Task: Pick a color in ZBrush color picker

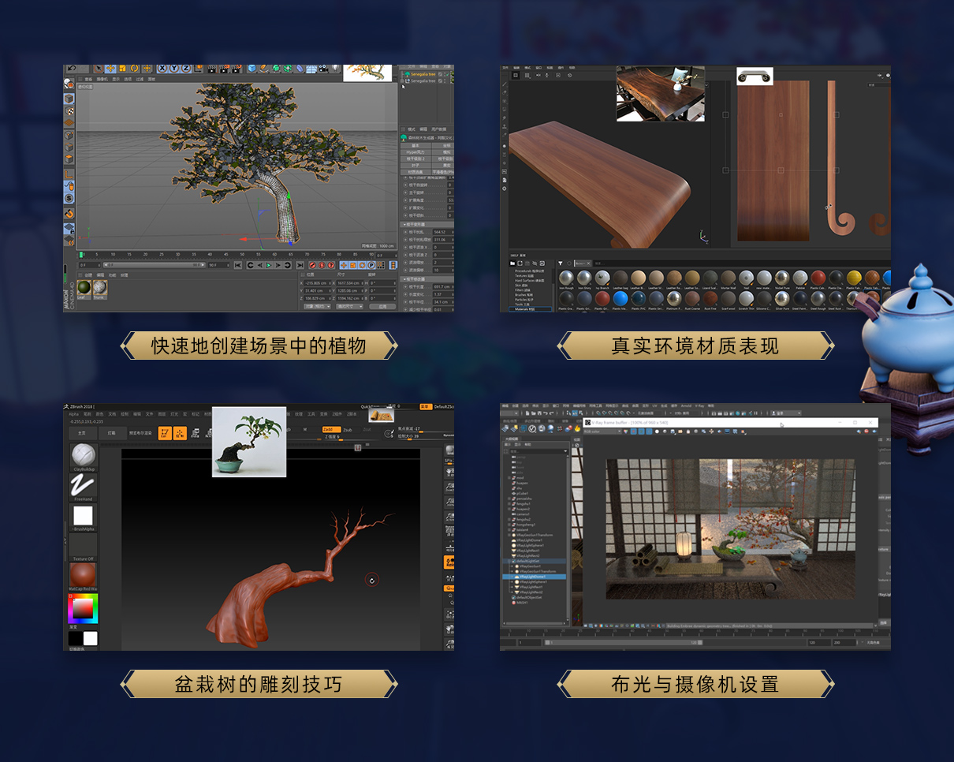Action: [x=83, y=607]
